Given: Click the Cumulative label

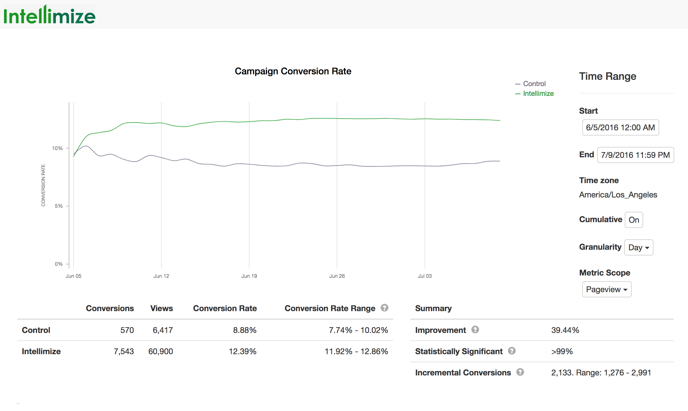Looking at the screenshot, I should (x=601, y=219).
